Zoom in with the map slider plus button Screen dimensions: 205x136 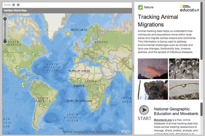5,19
